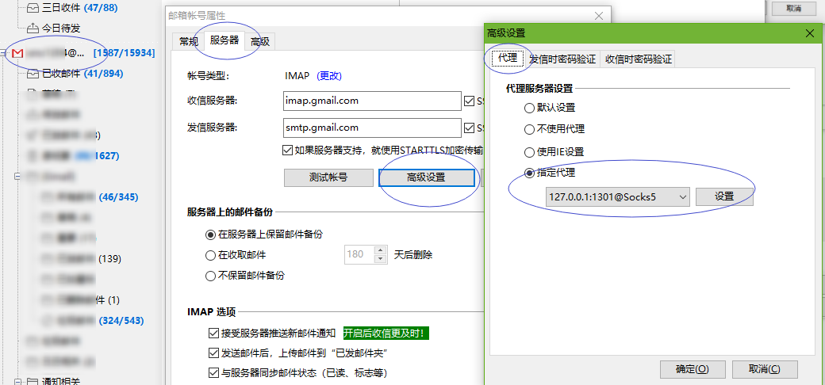The height and width of the screenshot is (385, 825).
Task: Click the 邮箱帐号属性 dialog title bar
Action: 388,16
